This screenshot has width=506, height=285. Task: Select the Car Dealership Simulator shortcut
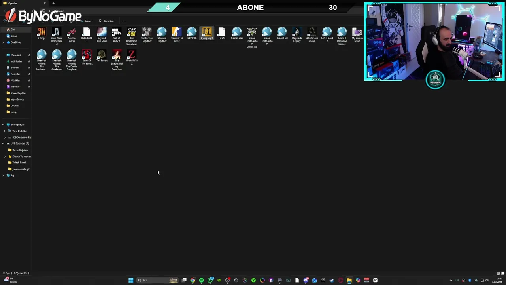click(x=132, y=36)
